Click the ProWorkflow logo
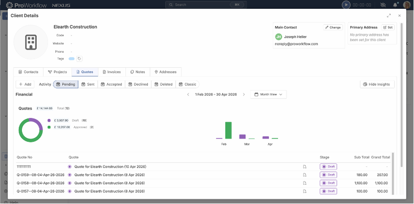The image size is (414, 204). click(x=27, y=5)
